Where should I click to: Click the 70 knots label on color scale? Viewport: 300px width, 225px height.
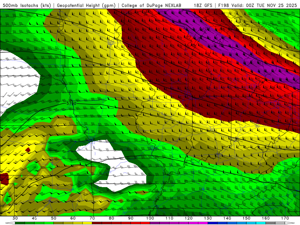[92, 218]
